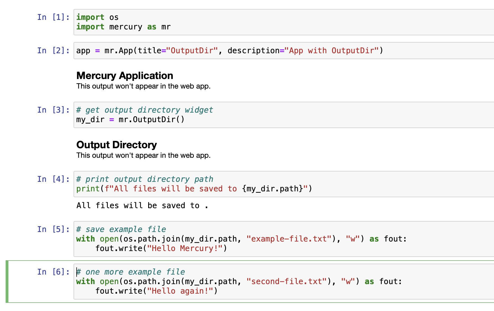The image size is (494, 311).
Task: Click the Hello Mercury! string literal
Action: click(x=184, y=248)
